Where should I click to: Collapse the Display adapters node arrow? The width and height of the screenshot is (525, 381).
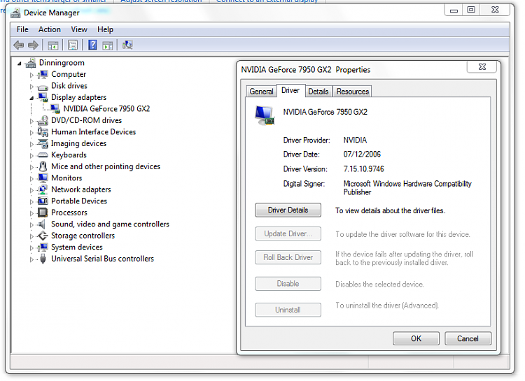(x=31, y=98)
